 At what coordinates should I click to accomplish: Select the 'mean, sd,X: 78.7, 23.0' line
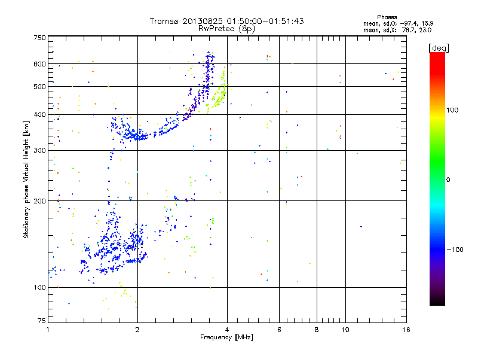point(397,30)
